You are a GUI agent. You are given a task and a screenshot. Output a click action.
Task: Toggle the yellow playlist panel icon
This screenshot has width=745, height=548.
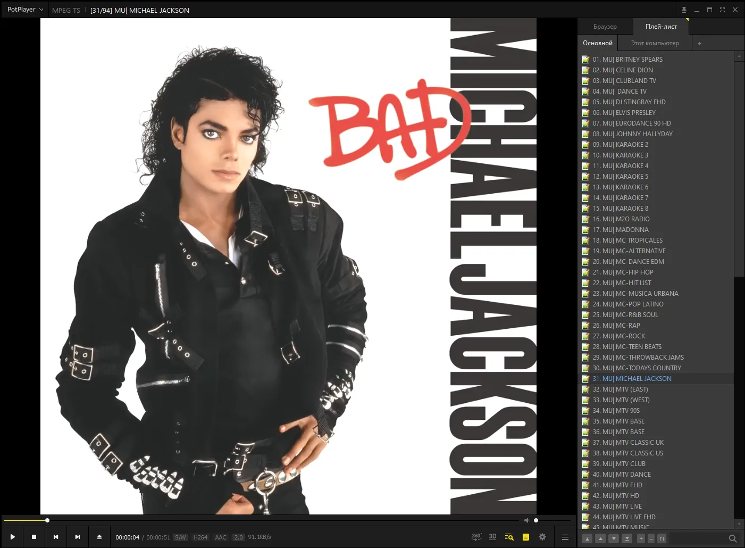(x=526, y=537)
